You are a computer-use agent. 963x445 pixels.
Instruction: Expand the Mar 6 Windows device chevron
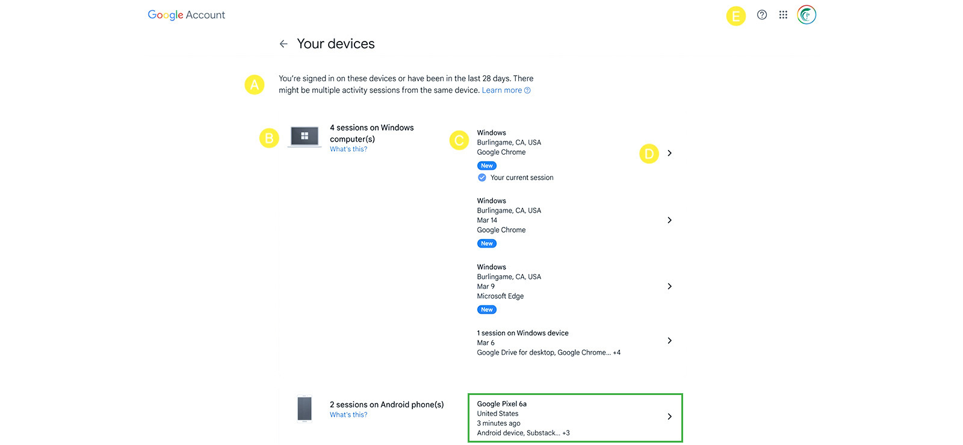point(669,341)
